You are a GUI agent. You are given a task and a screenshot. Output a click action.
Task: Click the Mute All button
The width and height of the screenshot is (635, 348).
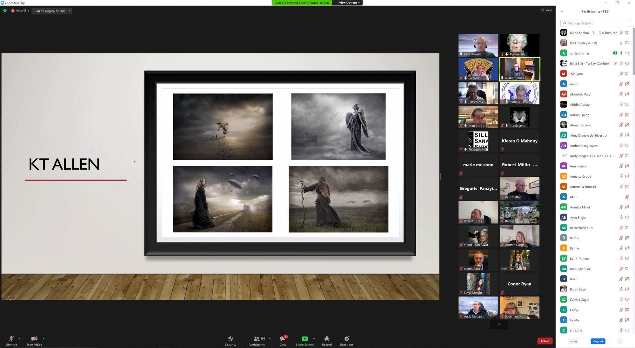point(598,341)
